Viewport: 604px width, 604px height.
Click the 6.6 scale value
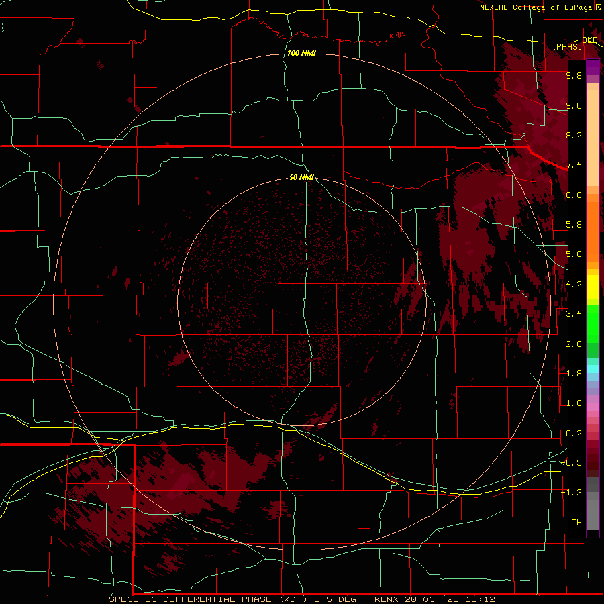574,195
